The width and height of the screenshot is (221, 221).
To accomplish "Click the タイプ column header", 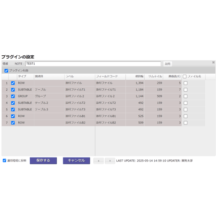I will (25, 76).
